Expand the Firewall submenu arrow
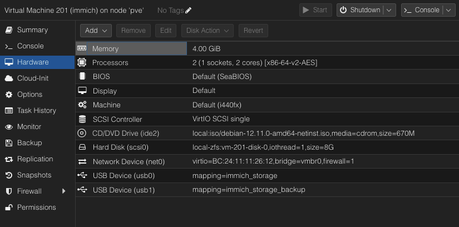Viewport: 459px width, 227px height. [64, 191]
